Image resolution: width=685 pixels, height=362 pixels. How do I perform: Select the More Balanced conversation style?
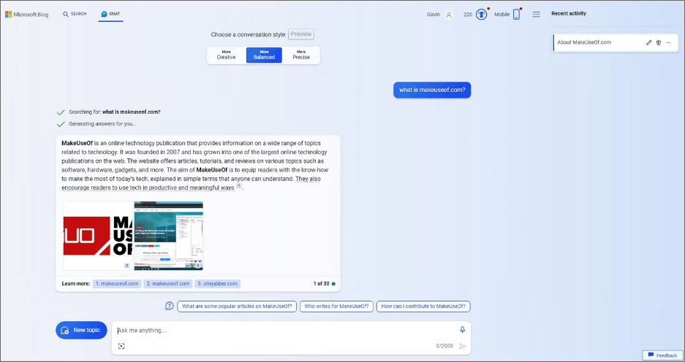point(264,55)
